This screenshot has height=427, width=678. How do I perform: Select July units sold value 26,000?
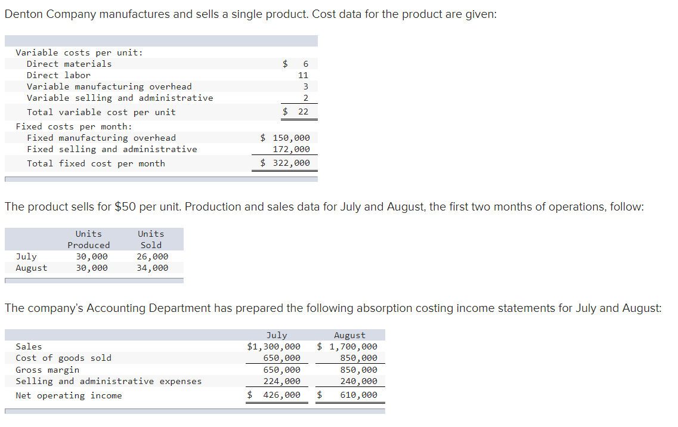coord(152,256)
